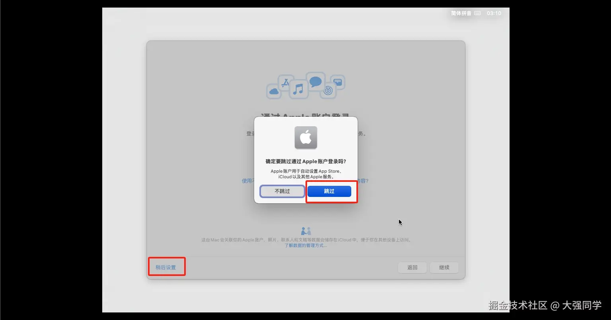The width and height of the screenshot is (611, 320).
Task: Click the 继续 button
Action: [x=444, y=268]
